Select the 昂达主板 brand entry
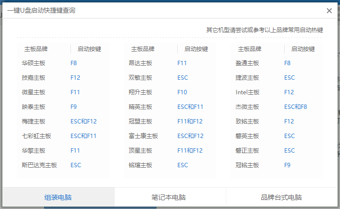 pos(140,63)
